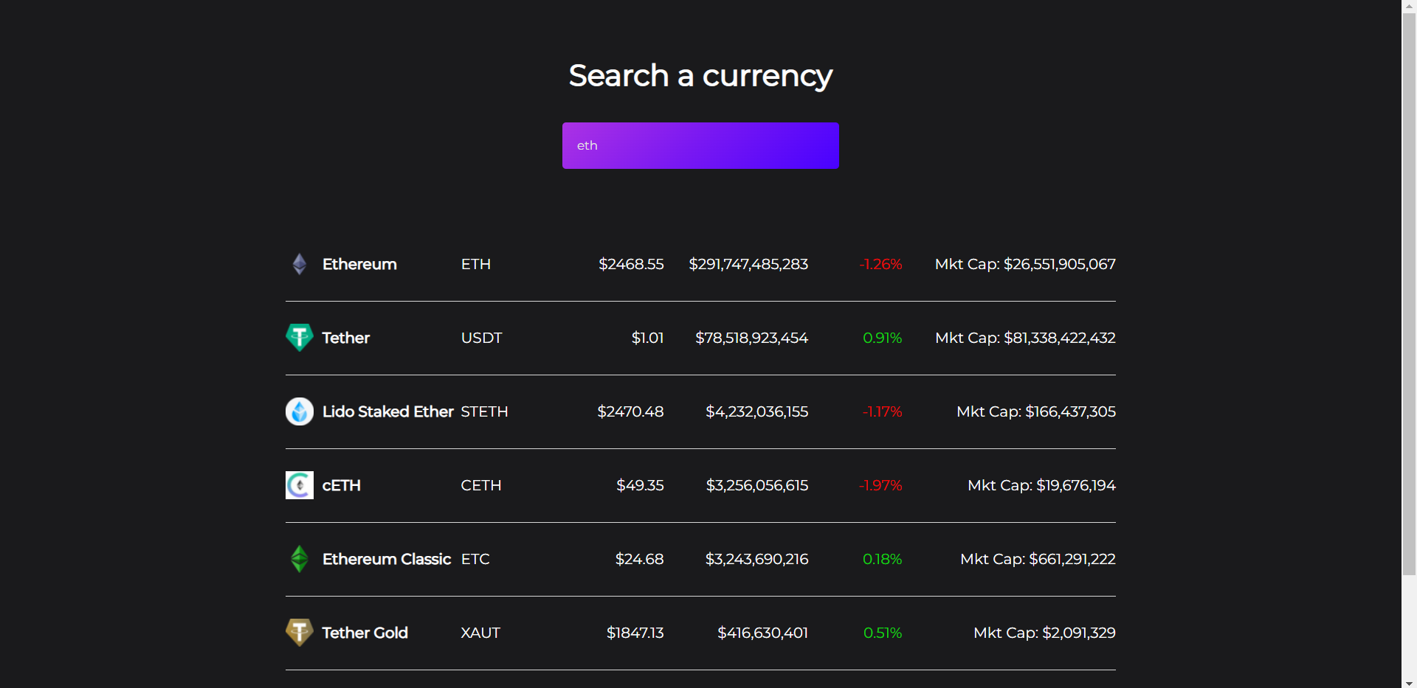The width and height of the screenshot is (1417, 688).
Task: Click the Ethereum diamond logo icon
Action: click(x=299, y=263)
